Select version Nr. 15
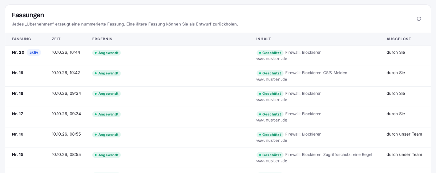 (18, 154)
